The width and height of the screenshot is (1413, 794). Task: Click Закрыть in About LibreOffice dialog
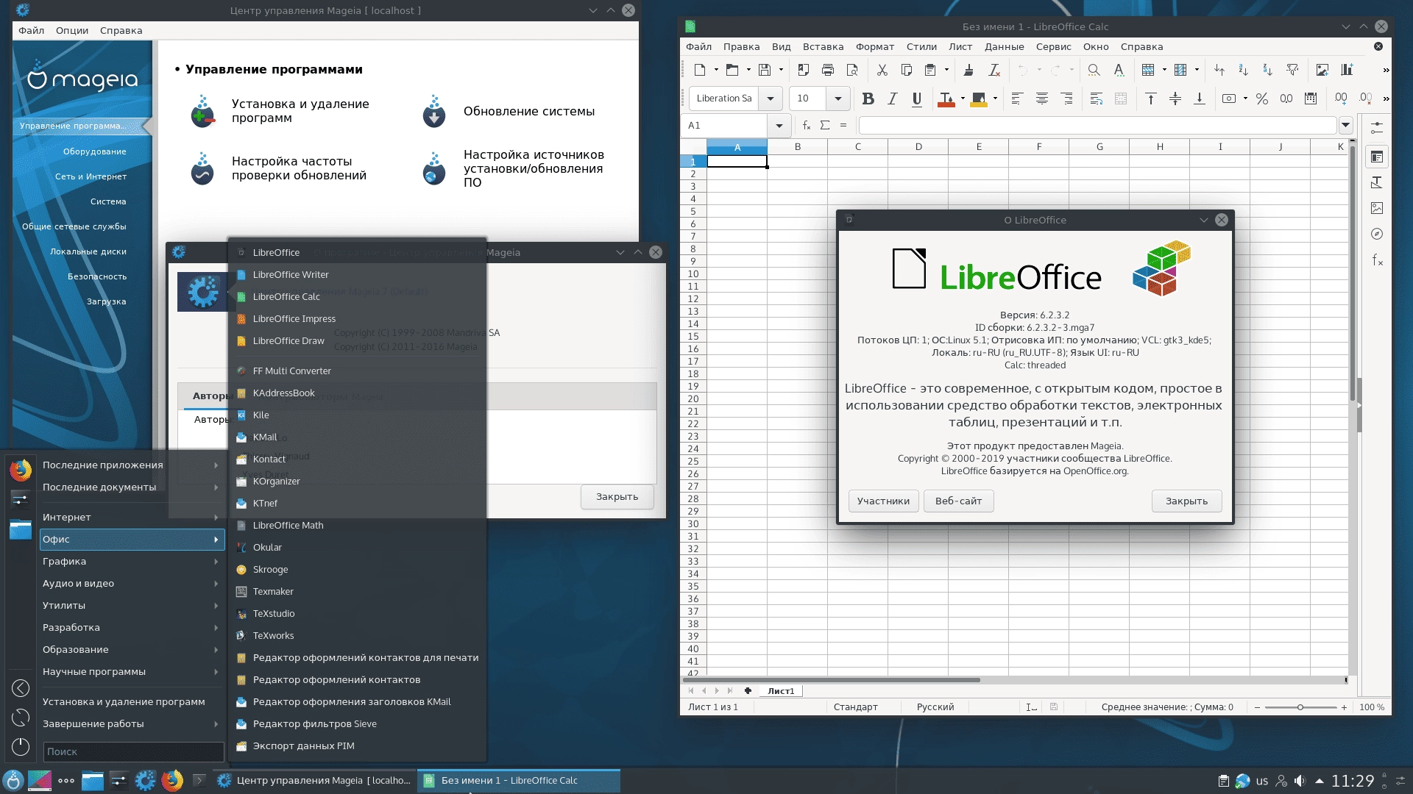click(1186, 501)
